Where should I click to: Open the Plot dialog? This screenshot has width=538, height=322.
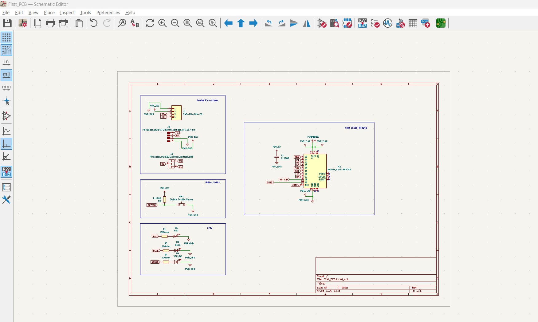[x=63, y=23]
